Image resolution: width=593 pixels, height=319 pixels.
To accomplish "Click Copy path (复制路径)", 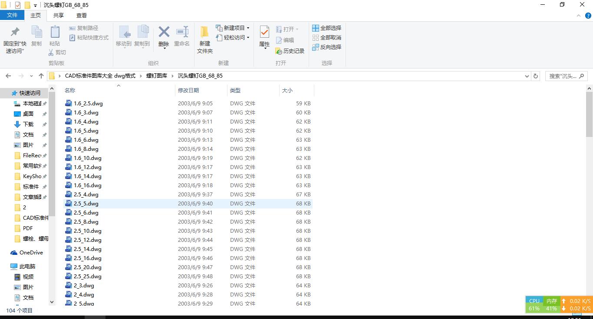I will pos(84,28).
